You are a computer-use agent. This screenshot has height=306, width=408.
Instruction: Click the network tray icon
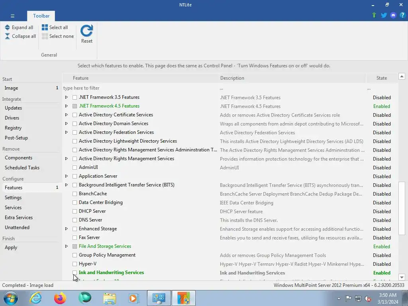pyautogui.click(x=358, y=298)
